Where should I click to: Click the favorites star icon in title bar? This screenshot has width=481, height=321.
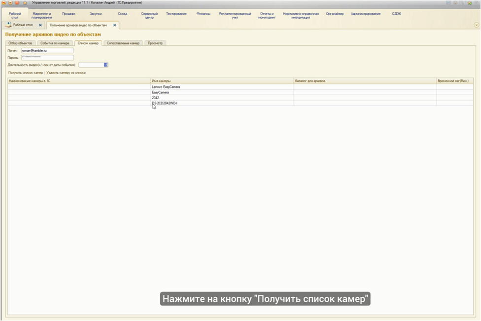(x=25, y=3)
